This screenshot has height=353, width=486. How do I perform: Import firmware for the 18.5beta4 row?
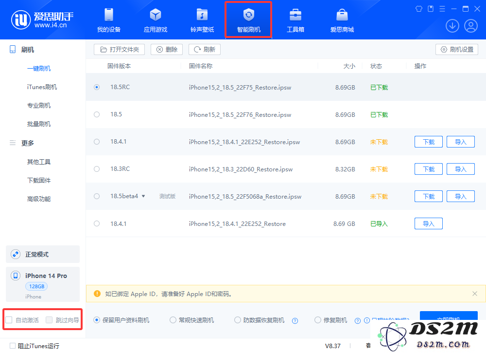coord(461,196)
